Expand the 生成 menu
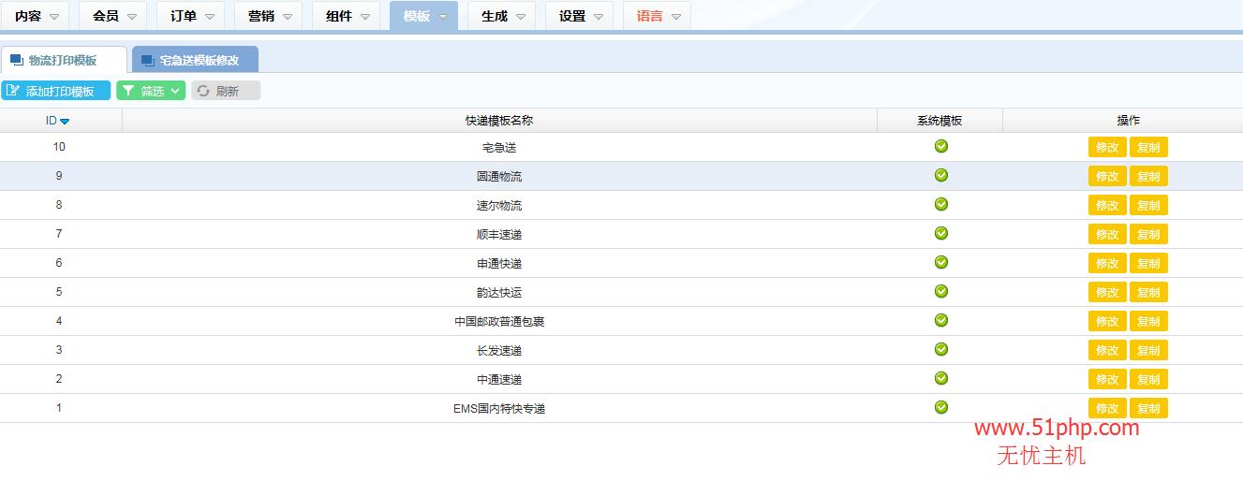 coord(502,16)
